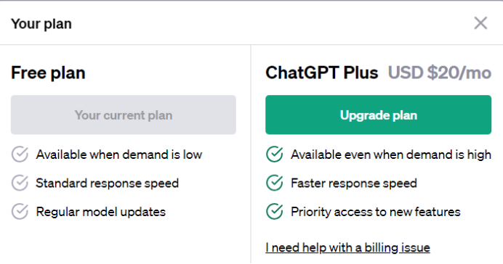Close the Your plan dialog
The image size is (503, 264).
tap(480, 23)
